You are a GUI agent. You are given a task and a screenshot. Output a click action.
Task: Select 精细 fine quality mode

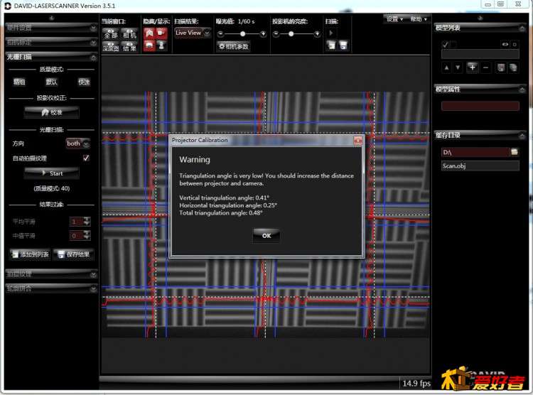(19, 82)
